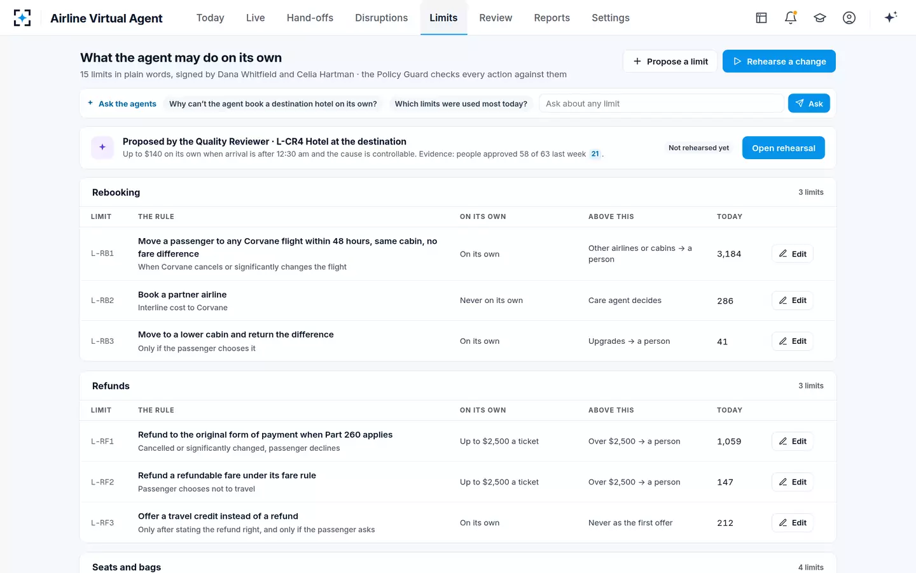Click today's count 3,184
Image resolution: width=916 pixels, height=573 pixels.
(x=729, y=254)
